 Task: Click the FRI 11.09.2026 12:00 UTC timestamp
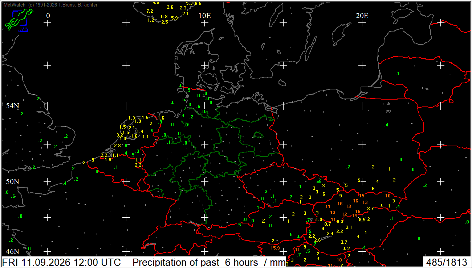click(x=64, y=262)
